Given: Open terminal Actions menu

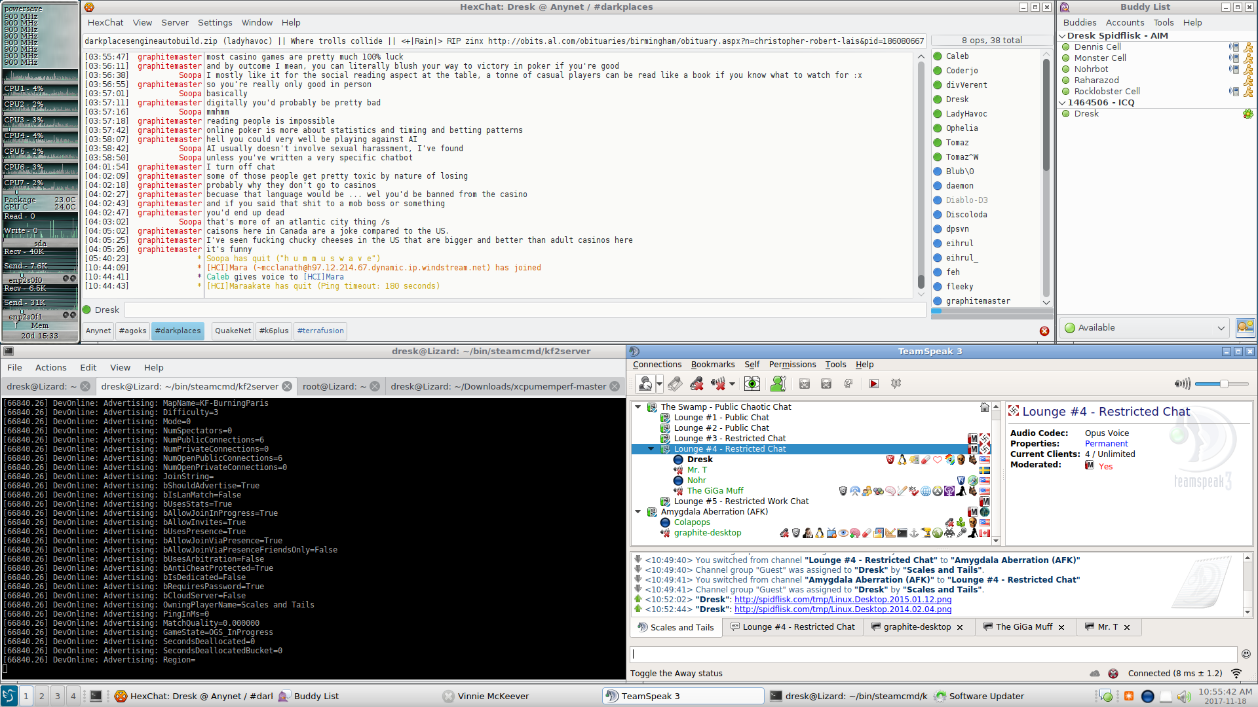Looking at the screenshot, I should click(x=50, y=367).
